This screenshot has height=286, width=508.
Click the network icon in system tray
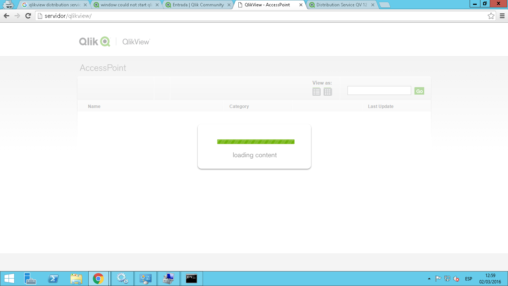tap(447, 279)
